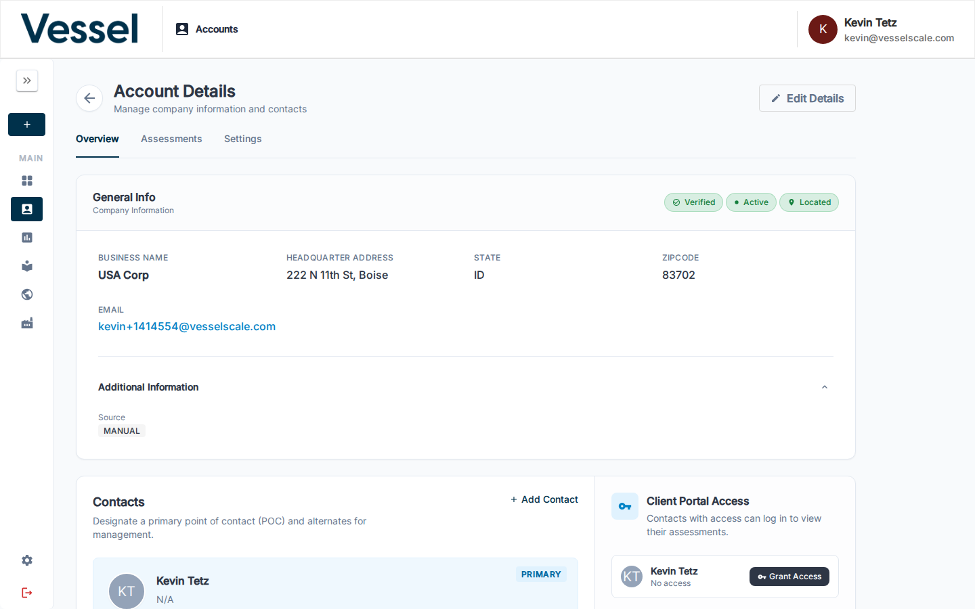Screen dimensions: 975x609
Task: Grant Access to Kevin Tetz
Action: click(x=789, y=577)
